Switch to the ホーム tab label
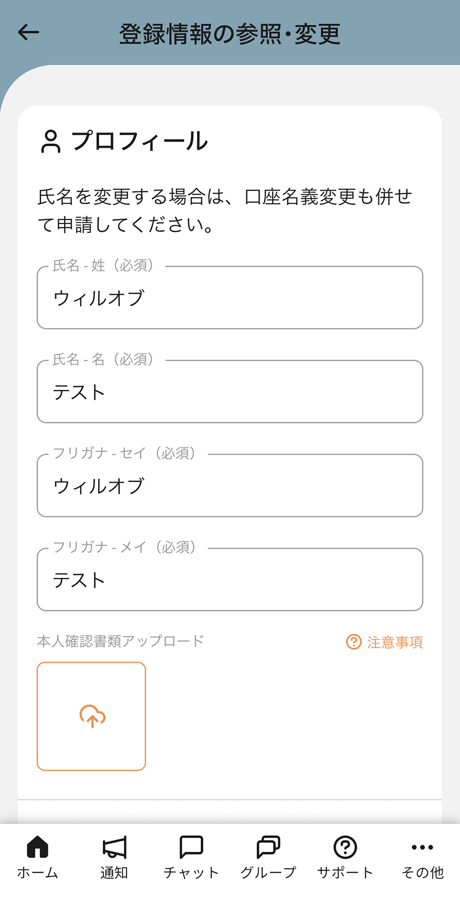460x904 pixels. (38, 872)
